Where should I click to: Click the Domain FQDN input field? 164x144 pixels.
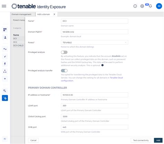coord(94,32)
